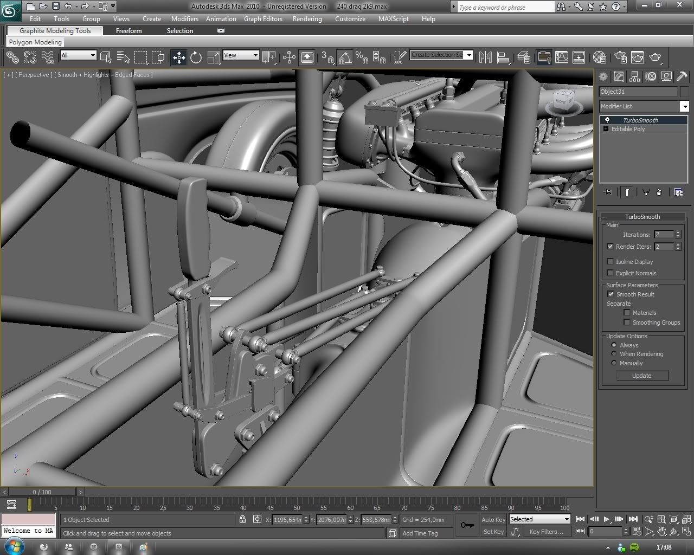Image resolution: width=694 pixels, height=555 pixels.
Task: Select the Manually update radio option
Action: click(x=614, y=363)
